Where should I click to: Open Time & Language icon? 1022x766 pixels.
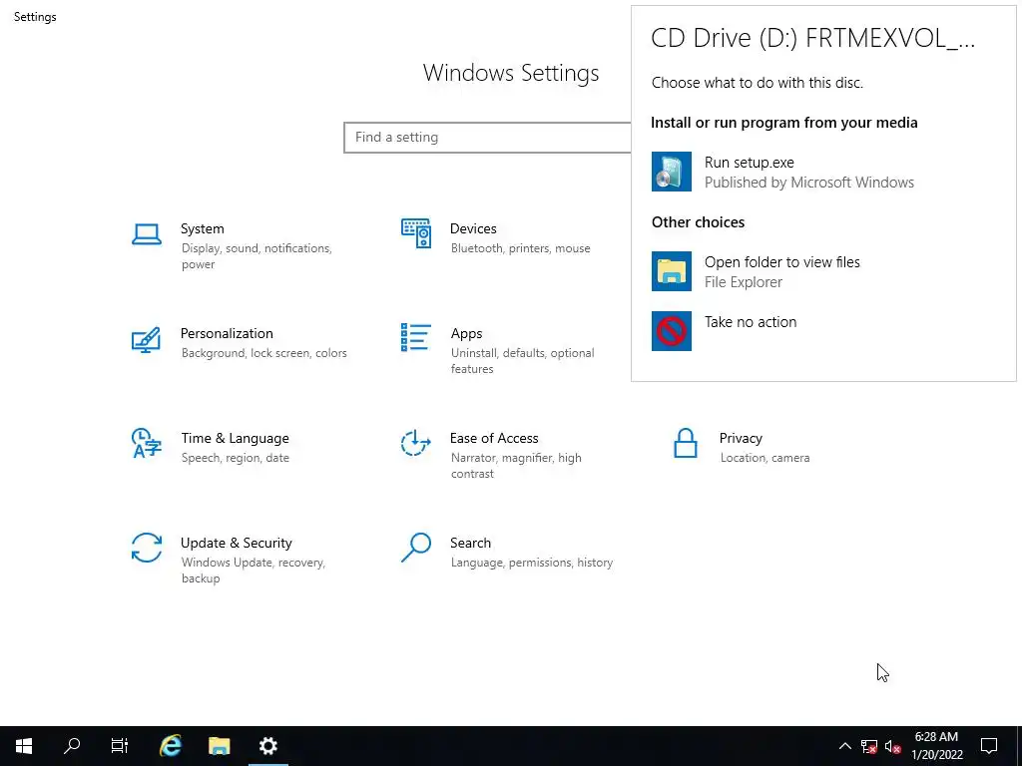[x=146, y=443]
